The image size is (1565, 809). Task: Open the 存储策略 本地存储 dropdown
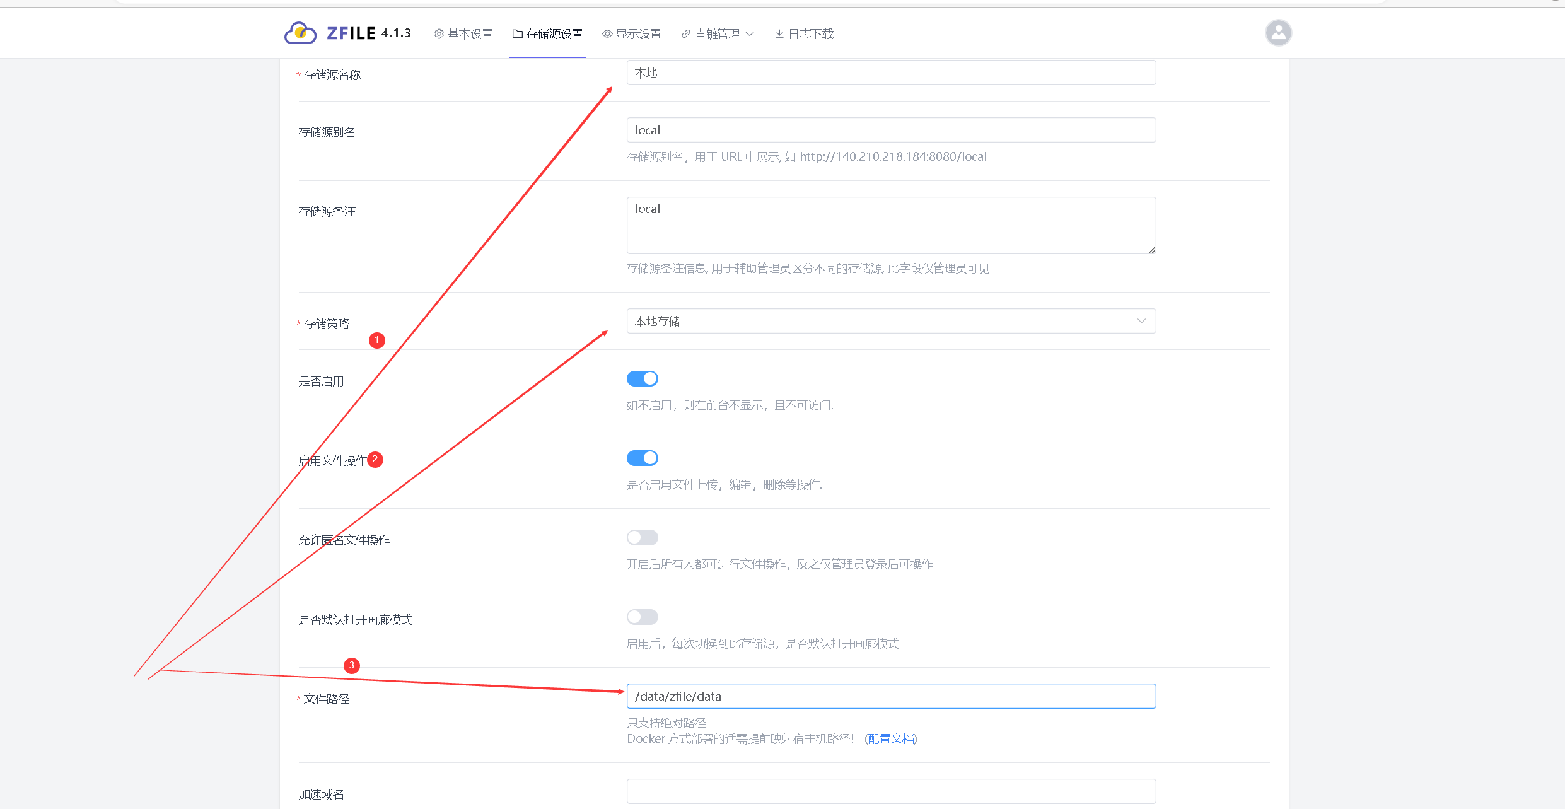(890, 321)
